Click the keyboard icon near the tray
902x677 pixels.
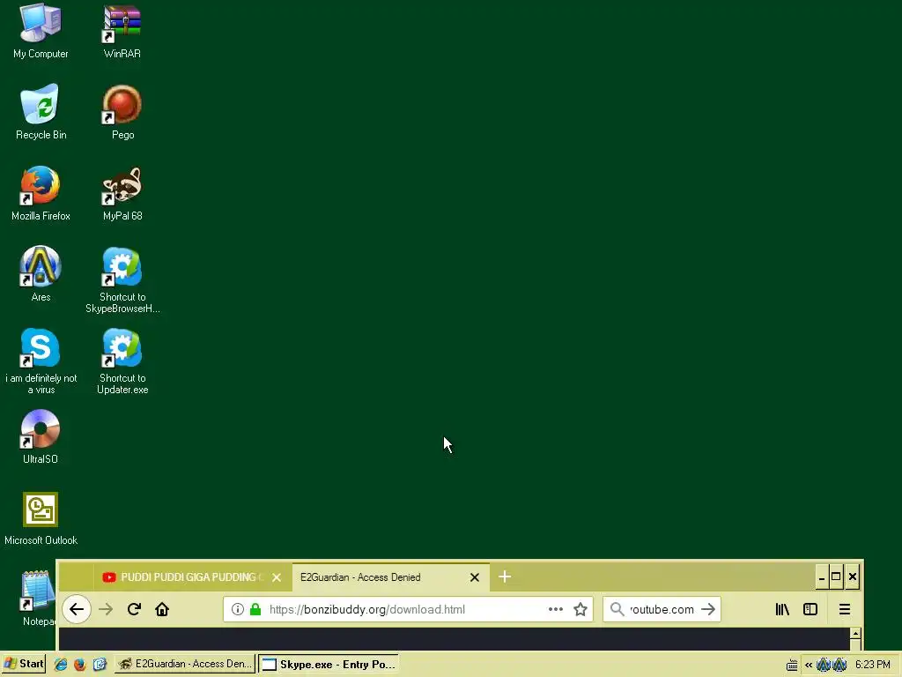pos(792,665)
